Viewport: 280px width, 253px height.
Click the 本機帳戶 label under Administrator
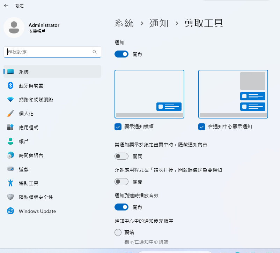pos(37,31)
